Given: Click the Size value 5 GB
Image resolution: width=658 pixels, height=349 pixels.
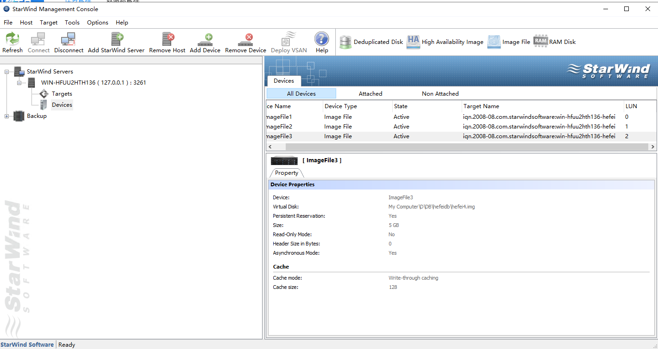Looking at the screenshot, I should click(x=394, y=225).
